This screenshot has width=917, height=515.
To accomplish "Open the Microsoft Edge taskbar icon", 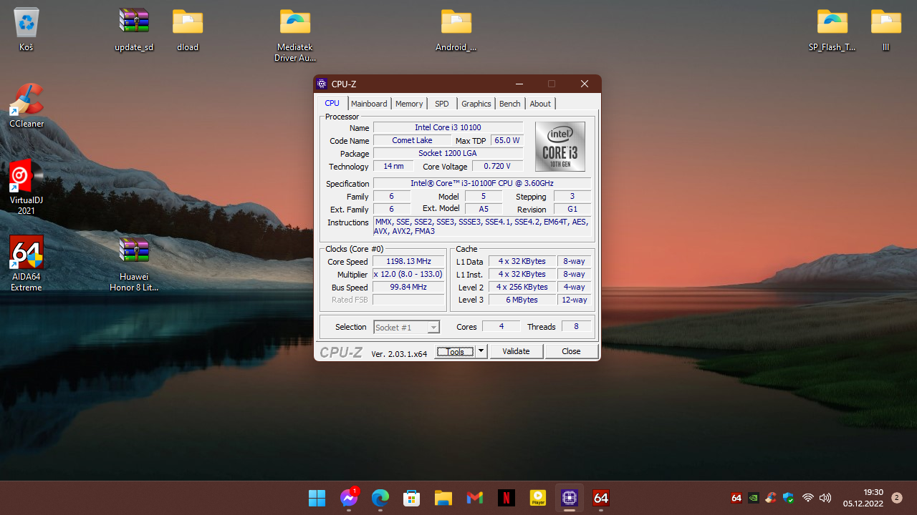I will tap(380, 498).
